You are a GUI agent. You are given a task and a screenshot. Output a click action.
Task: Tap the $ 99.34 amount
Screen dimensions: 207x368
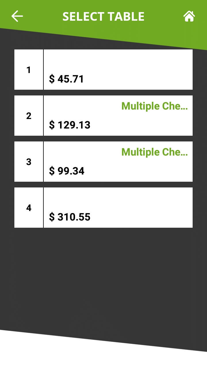[x=67, y=171]
